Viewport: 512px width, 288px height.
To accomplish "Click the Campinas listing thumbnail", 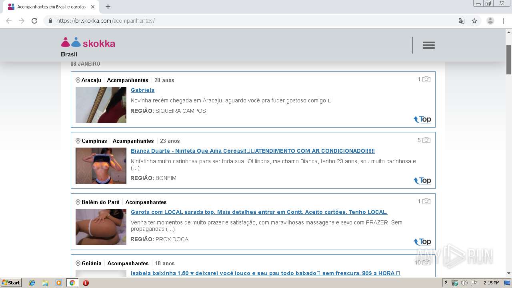I will point(101,166).
